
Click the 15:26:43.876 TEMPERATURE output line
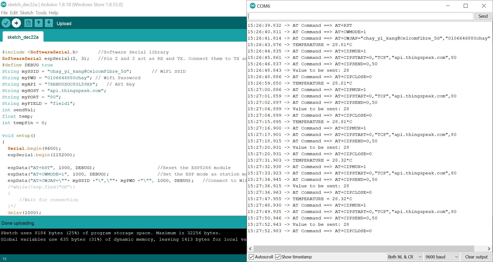pyautogui.click(x=300, y=45)
